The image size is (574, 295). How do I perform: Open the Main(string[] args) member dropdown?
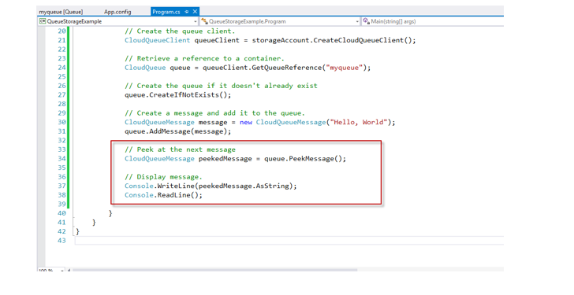tap(433, 21)
